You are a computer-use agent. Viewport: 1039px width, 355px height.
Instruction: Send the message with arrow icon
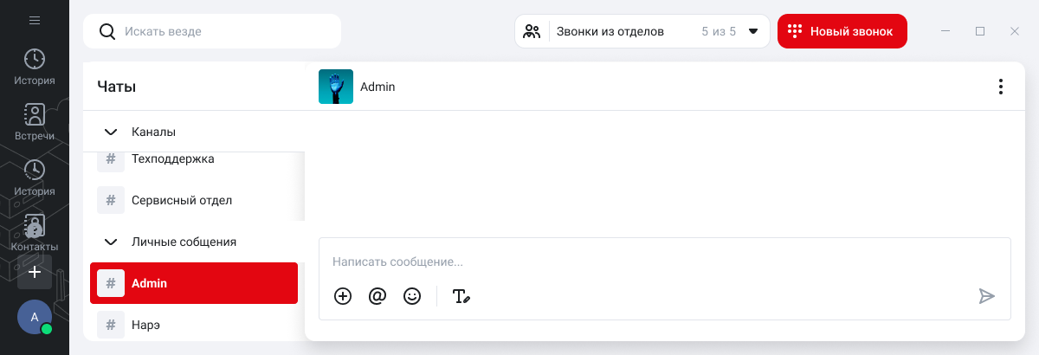point(986,296)
